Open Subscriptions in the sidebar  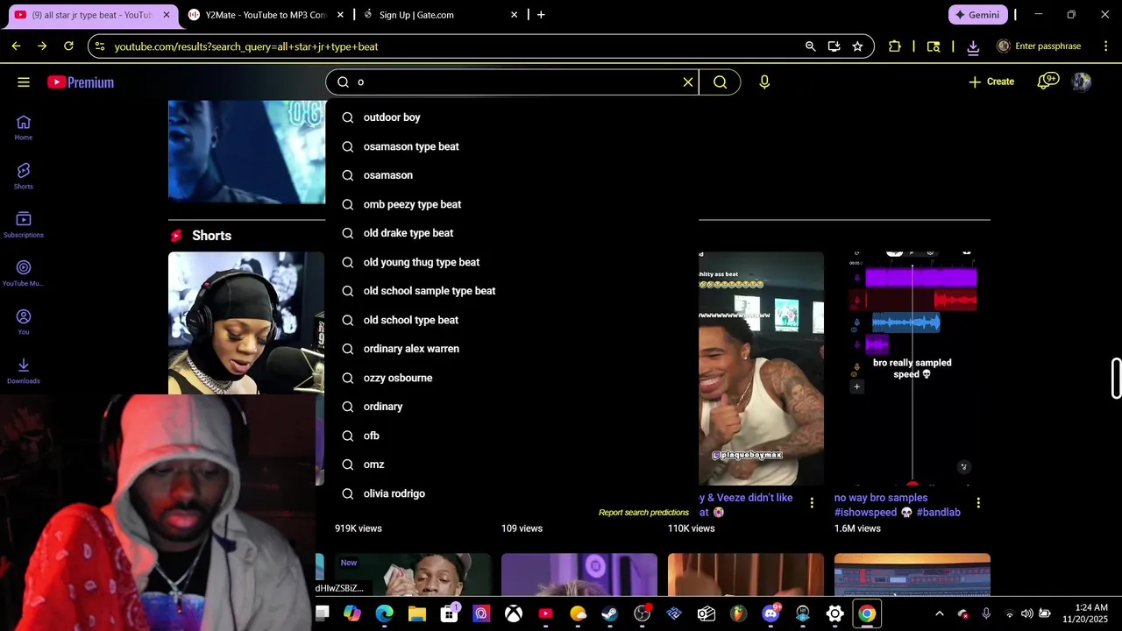click(x=24, y=225)
